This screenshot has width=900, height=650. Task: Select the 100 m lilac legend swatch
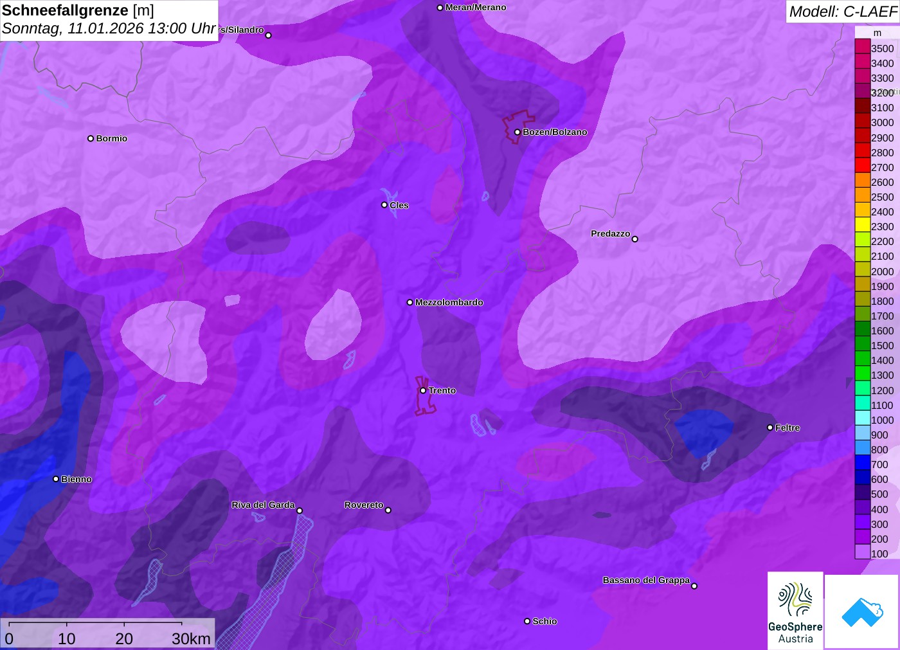[862, 552]
